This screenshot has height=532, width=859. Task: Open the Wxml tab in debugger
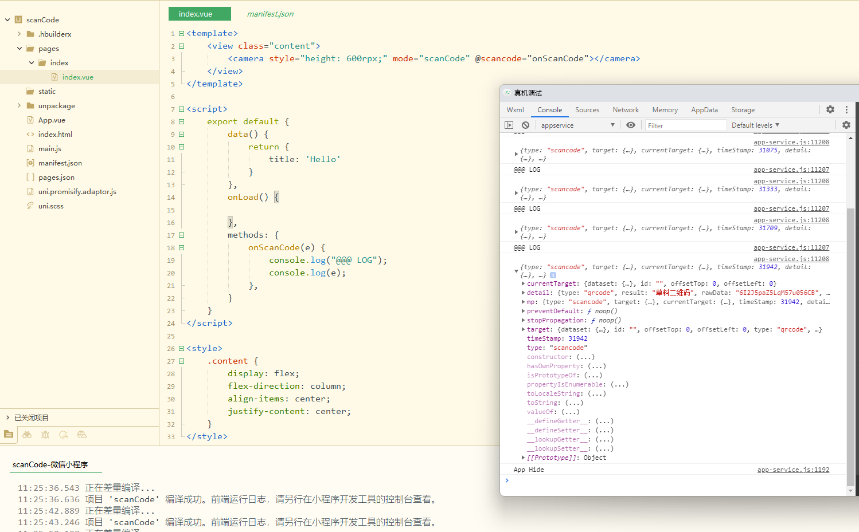[x=515, y=109]
